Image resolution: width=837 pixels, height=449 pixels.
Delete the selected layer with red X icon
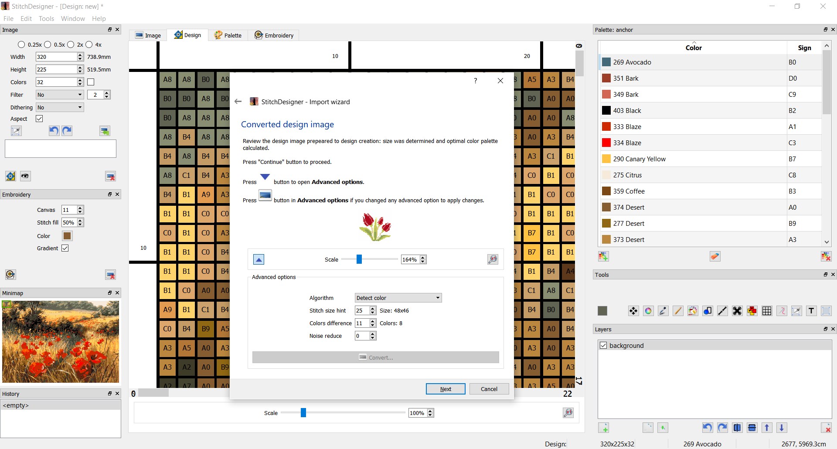827,428
